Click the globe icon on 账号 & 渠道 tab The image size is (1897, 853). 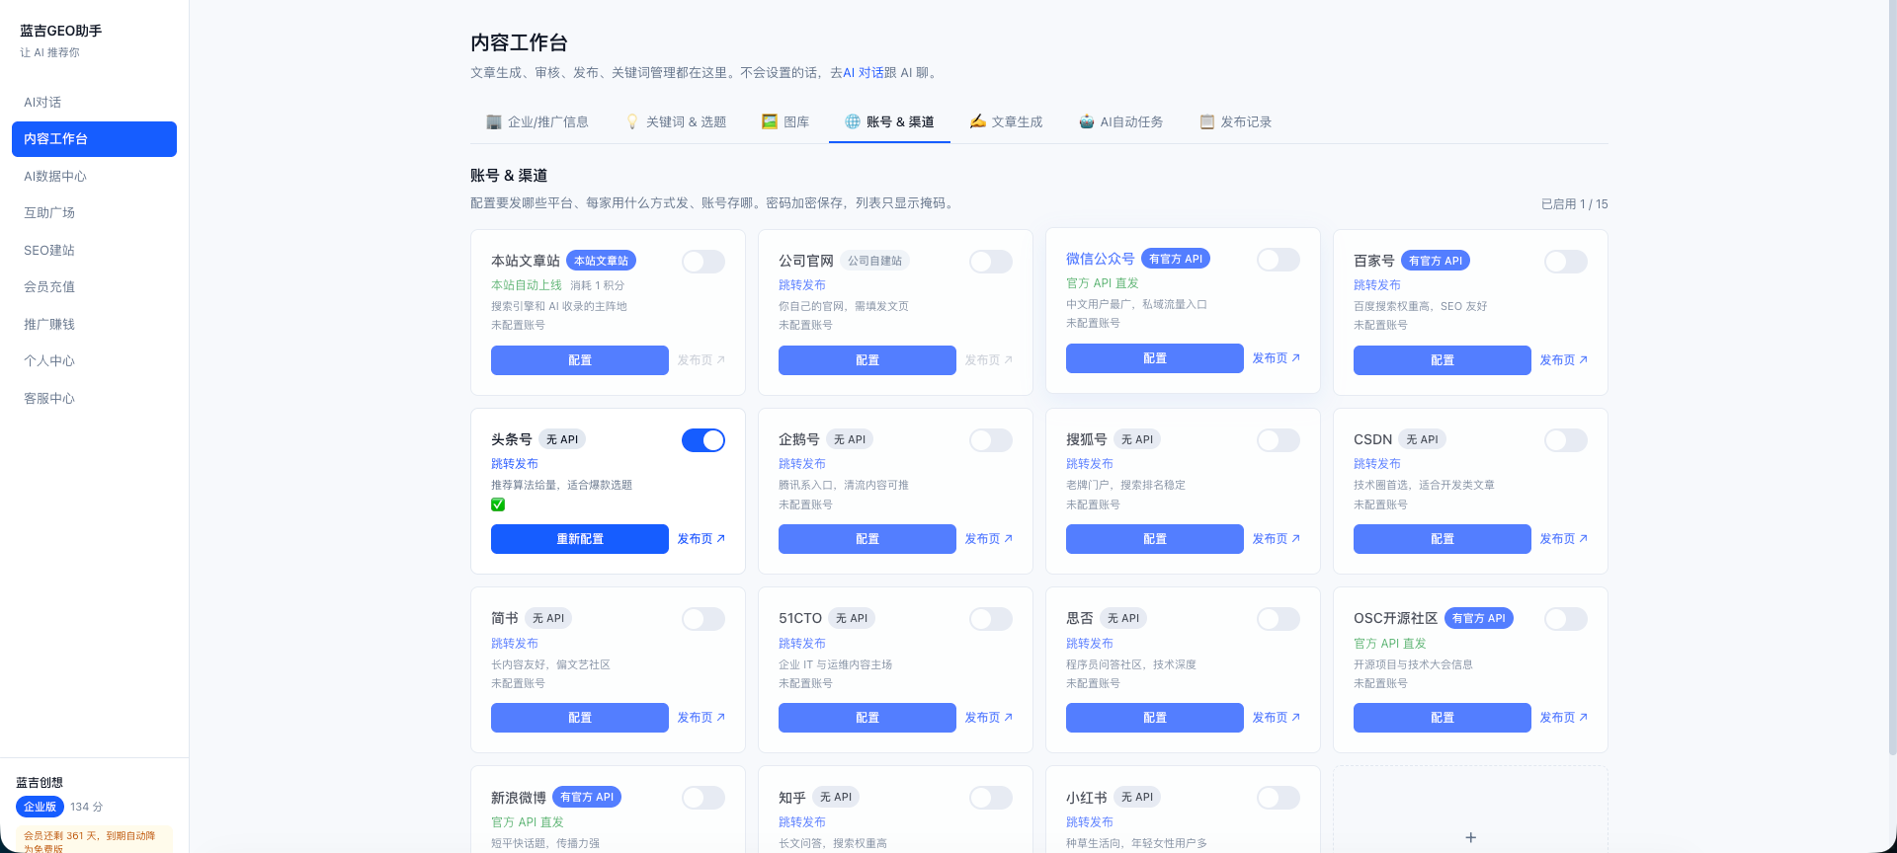(x=853, y=121)
